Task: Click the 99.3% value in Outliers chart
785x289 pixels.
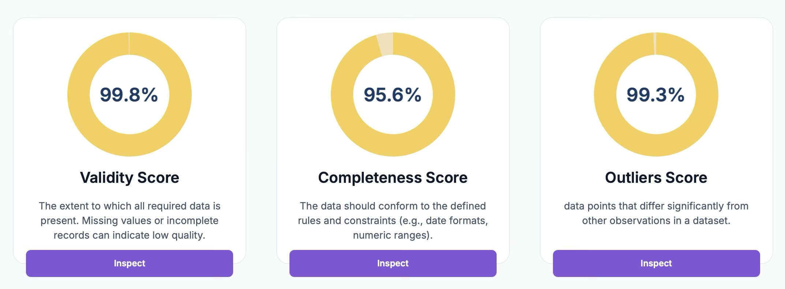Action: (655, 95)
